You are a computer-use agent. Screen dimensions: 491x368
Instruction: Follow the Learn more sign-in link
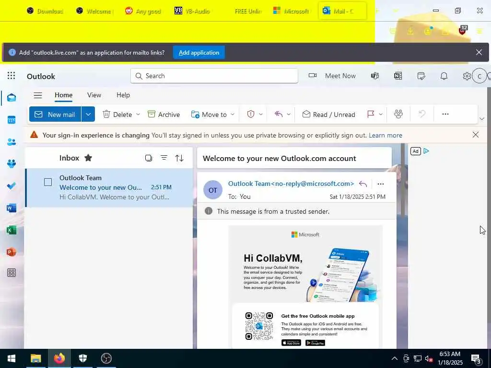[386, 135]
